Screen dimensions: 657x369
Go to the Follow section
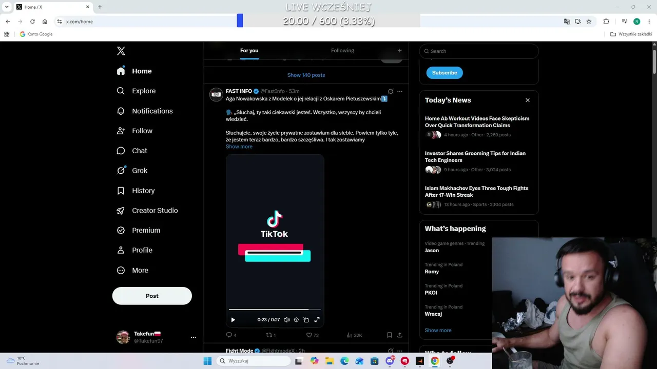pyautogui.click(x=135, y=131)
